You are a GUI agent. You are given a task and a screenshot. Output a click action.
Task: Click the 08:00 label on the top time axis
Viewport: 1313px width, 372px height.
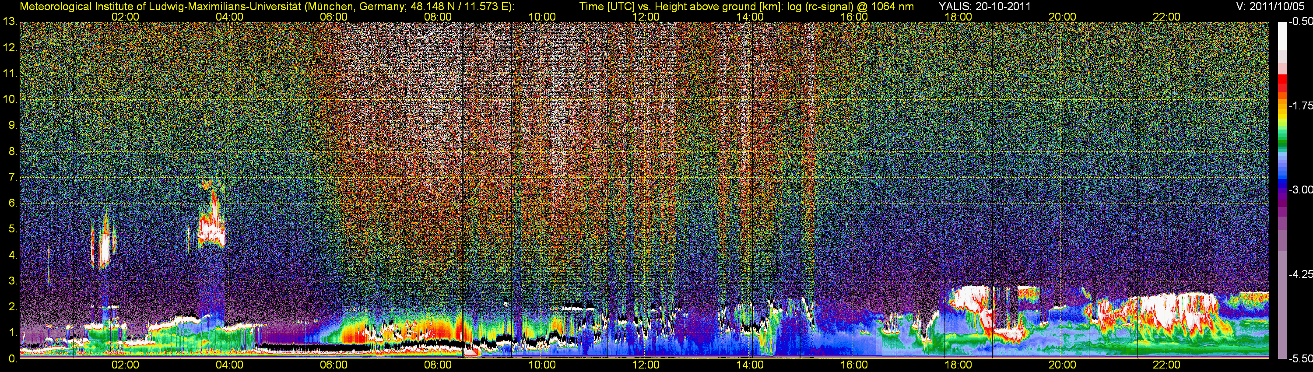[x=438, y=17]
